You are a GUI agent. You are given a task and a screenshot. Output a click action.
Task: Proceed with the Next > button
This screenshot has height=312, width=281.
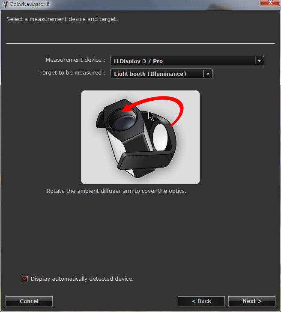pyautogui.click(x=252, y=301)
